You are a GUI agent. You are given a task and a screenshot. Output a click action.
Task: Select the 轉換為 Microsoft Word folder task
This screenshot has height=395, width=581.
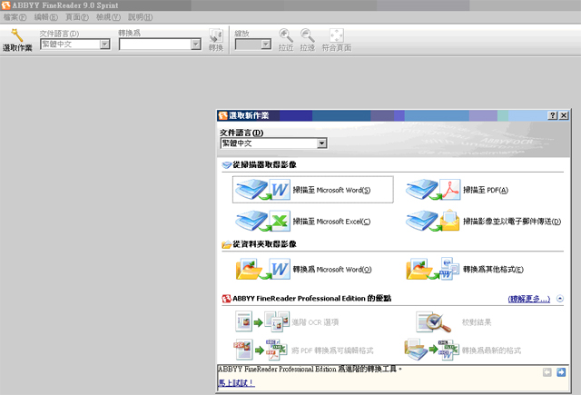[x=303, y=269]
